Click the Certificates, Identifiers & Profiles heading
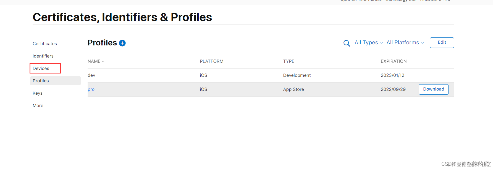 coord(122,17)
